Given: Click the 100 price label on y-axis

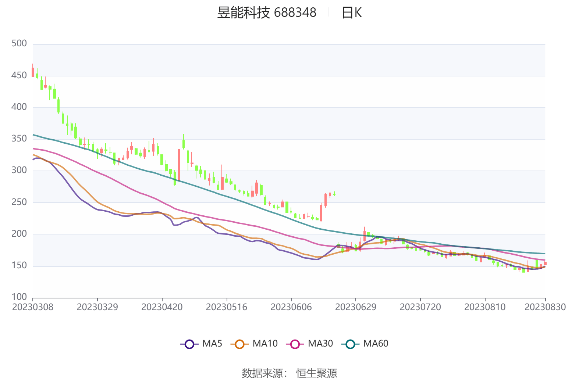Looking at the screenshot, I should click(x=19, y=297).
